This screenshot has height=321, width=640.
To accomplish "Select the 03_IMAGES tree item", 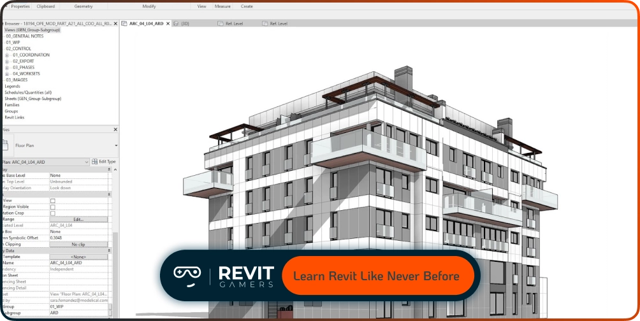I will (17, 80).
